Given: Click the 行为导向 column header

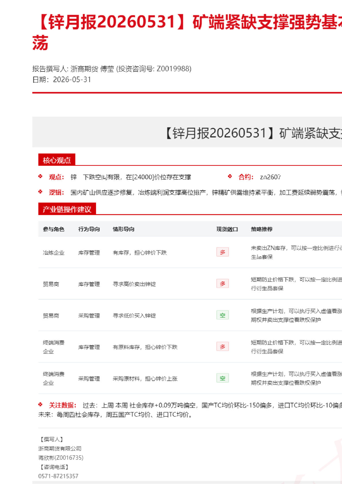Looking at the screenshot, I should [89, 229].
